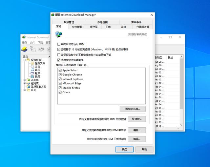Click the IDM logo in main window title bar
The width and height of the screenshot is (210, 167).
tap(24, 37)
